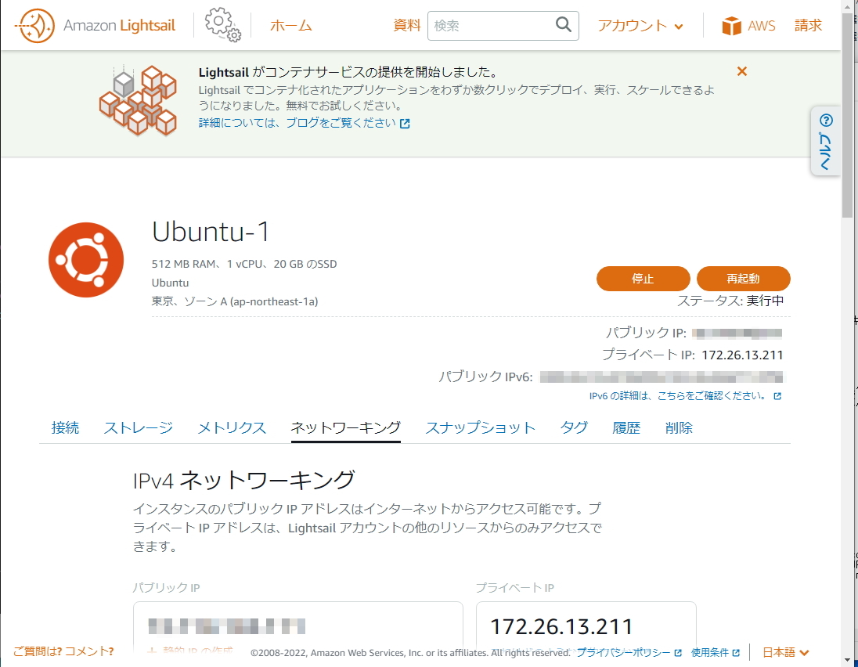
Task: Open the AWS console cube icon
Action: tap(731, 26)
